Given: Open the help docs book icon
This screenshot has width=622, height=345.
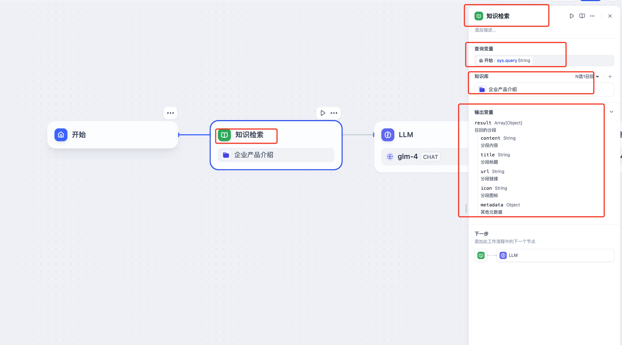Looking at the screenshot, I should tap(582, 16).
